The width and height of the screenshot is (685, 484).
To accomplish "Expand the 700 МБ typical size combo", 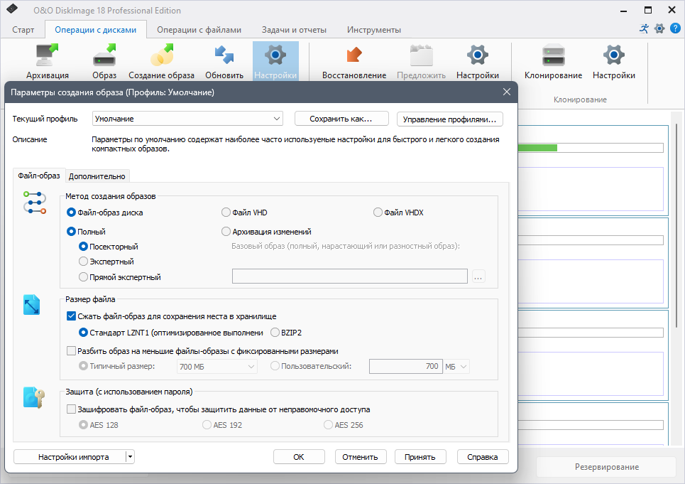I will click(x=217, y=367).
